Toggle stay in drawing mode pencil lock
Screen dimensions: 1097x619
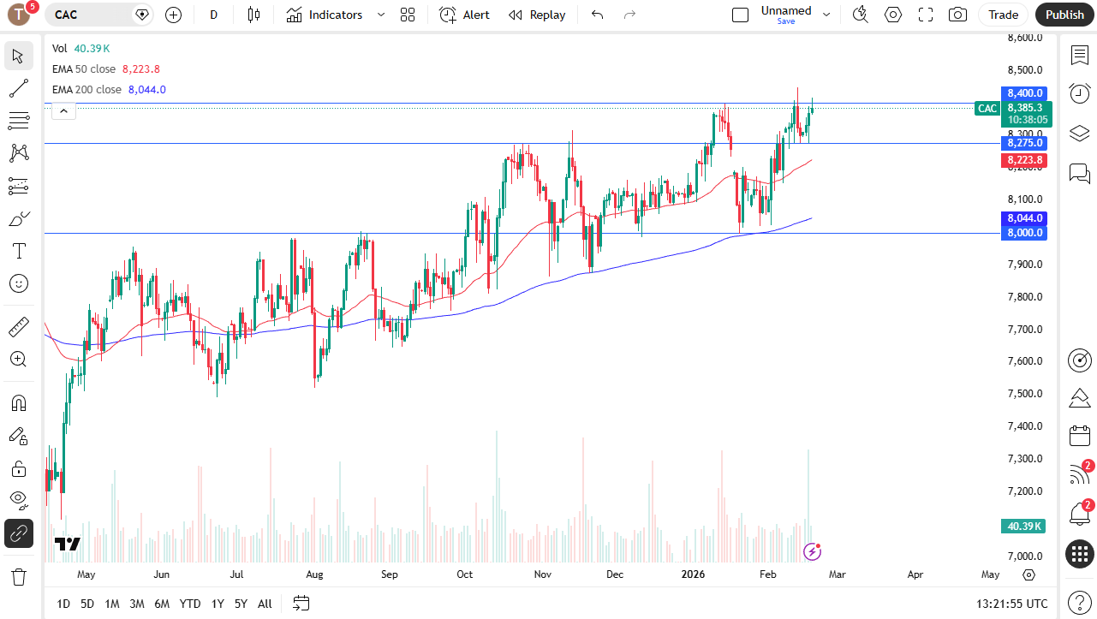pos(18,436)
